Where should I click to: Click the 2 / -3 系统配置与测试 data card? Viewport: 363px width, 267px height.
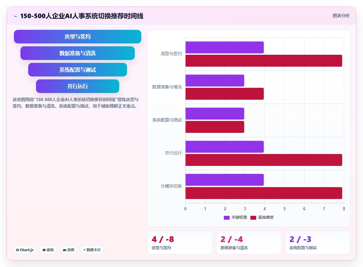pos(317,242)
